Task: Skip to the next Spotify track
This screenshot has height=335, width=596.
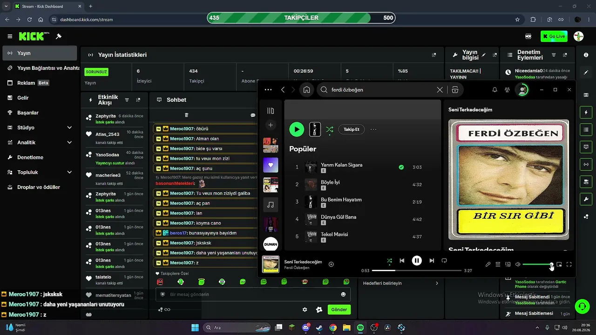Action: click(432, 261)
